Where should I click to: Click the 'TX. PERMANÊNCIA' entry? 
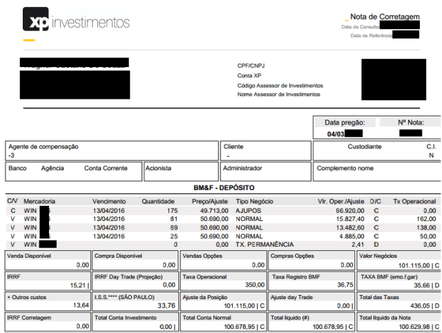pos(265,245)
